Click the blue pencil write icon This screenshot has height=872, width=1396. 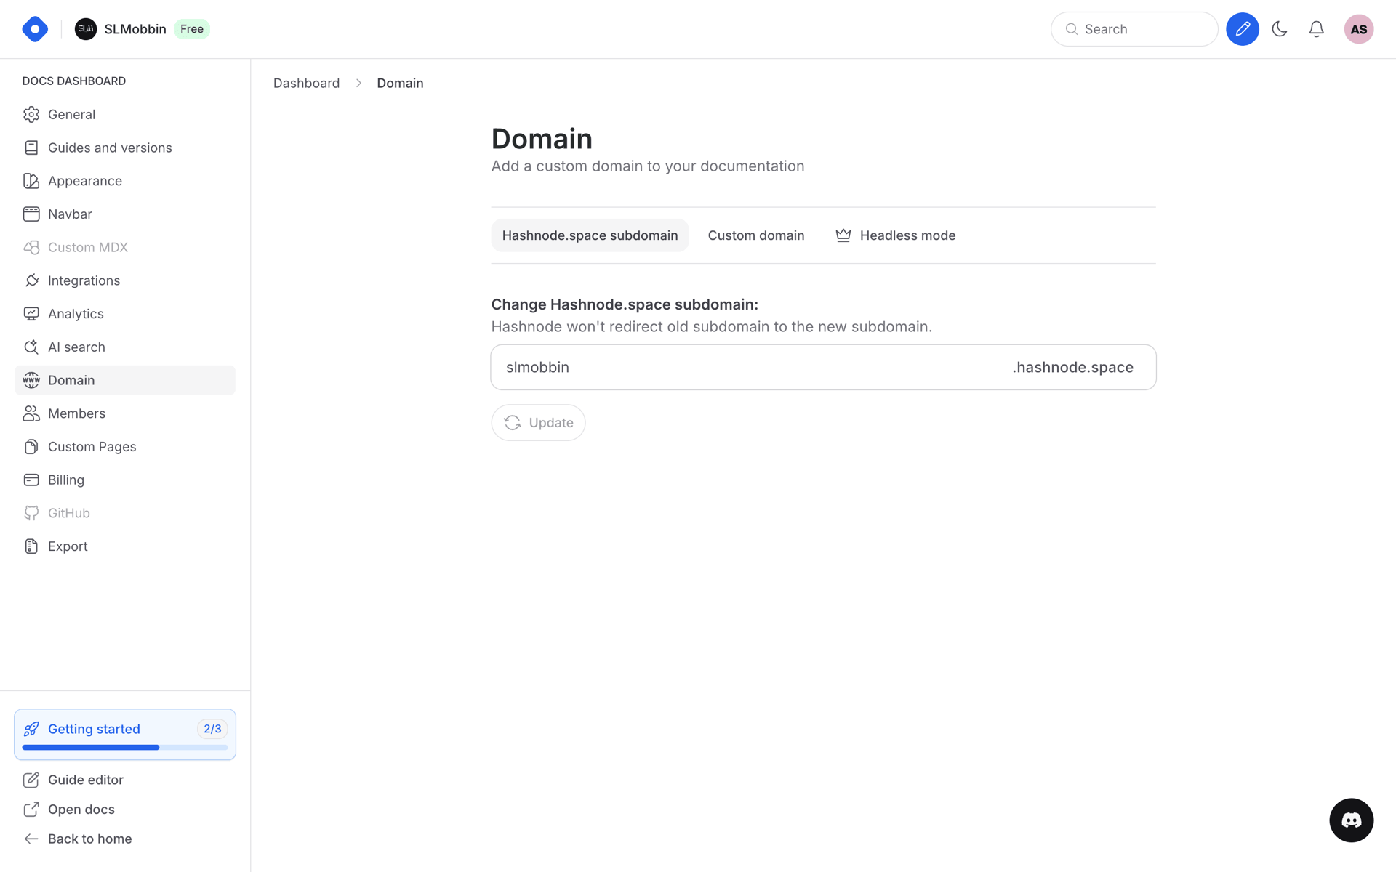[x=1243, y=29]
